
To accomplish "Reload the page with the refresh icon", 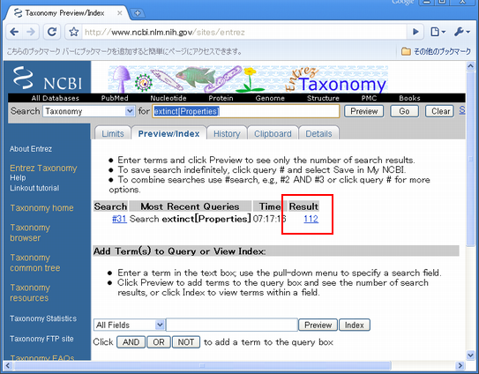I will coord(52,32).
